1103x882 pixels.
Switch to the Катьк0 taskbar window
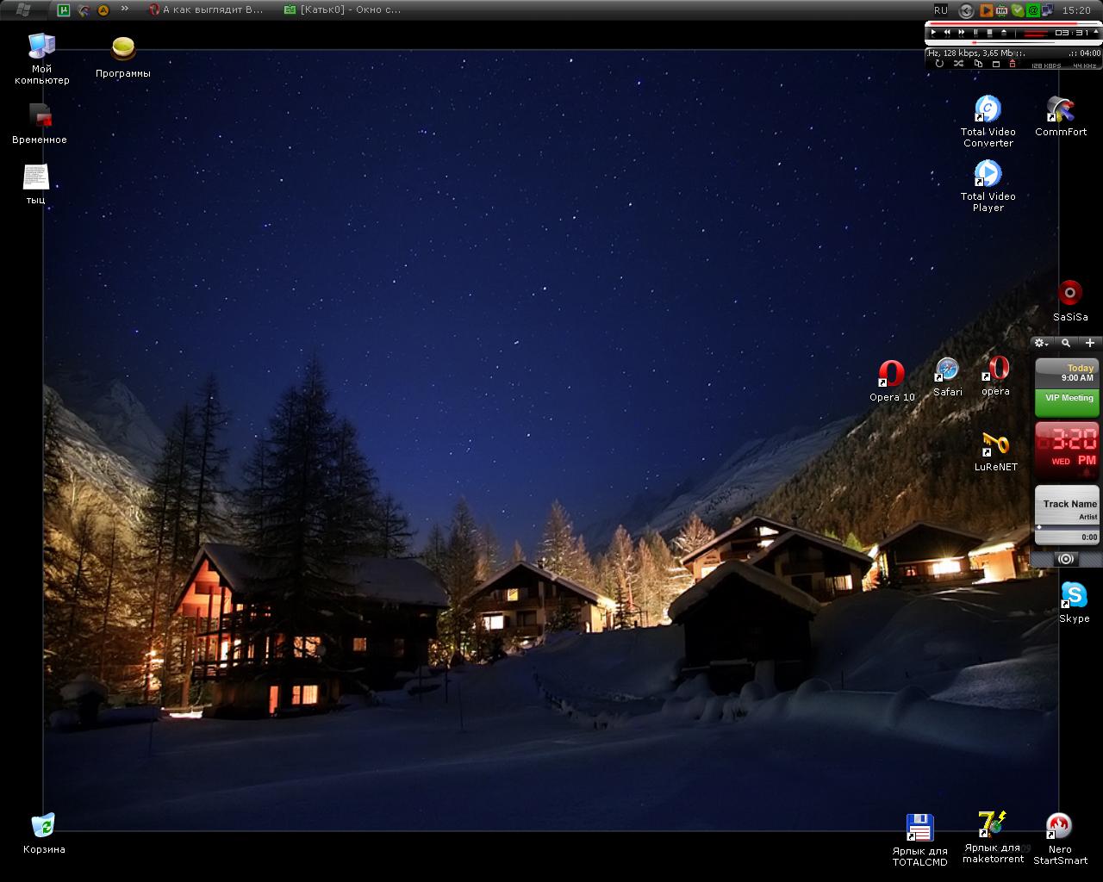pyautogui.click(x=343, y=10)
